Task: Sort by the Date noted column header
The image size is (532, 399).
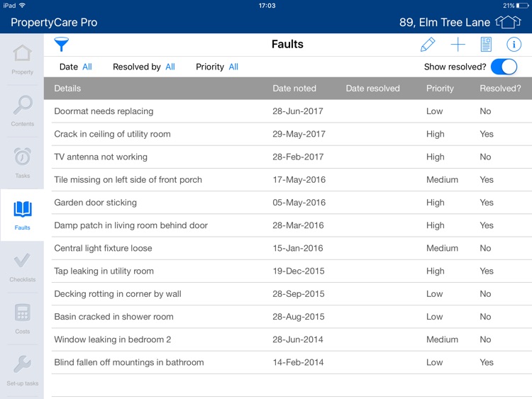Action: click(x=294, y=89)
